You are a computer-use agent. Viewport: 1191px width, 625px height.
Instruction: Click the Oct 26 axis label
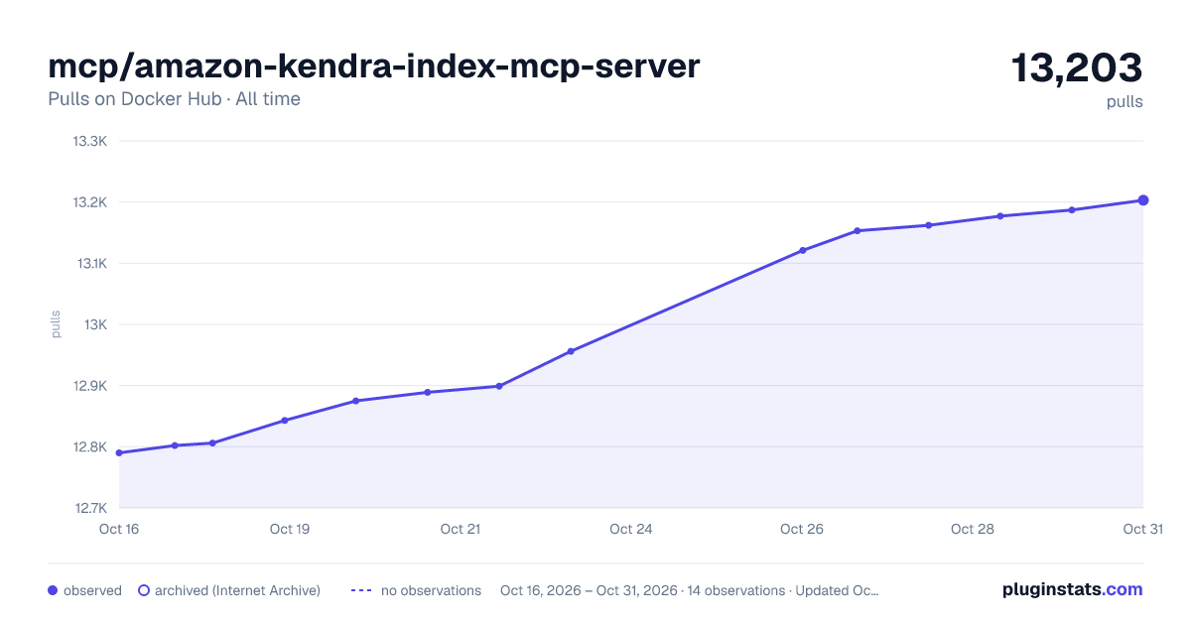(x=802, y=529)
